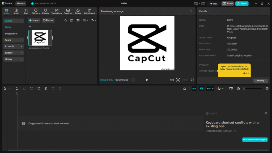Click the Delete left trim tool
Screen dimensions: 272x153
pos(39,89)
